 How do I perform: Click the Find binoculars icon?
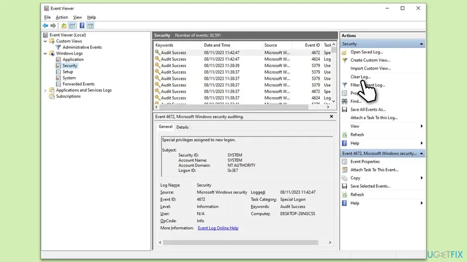pos(345,101)
